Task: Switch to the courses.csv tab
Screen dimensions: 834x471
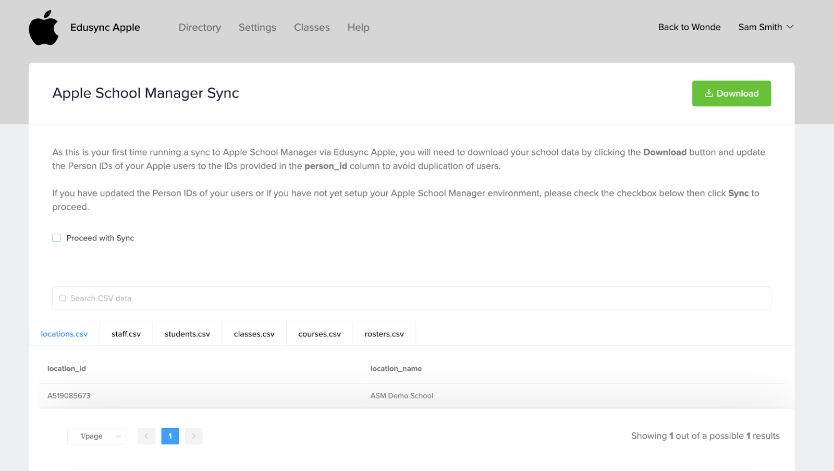Action: (x=320, y=334)
